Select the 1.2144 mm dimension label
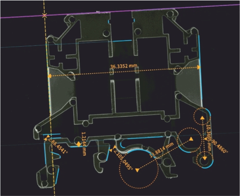 [84, 144]
